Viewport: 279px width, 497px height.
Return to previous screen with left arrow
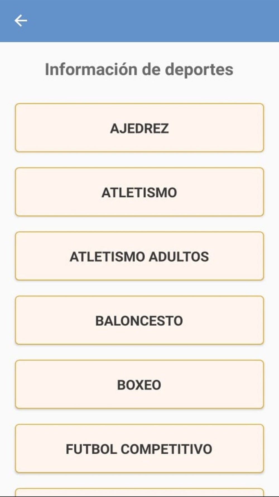[x=21, y=21]
